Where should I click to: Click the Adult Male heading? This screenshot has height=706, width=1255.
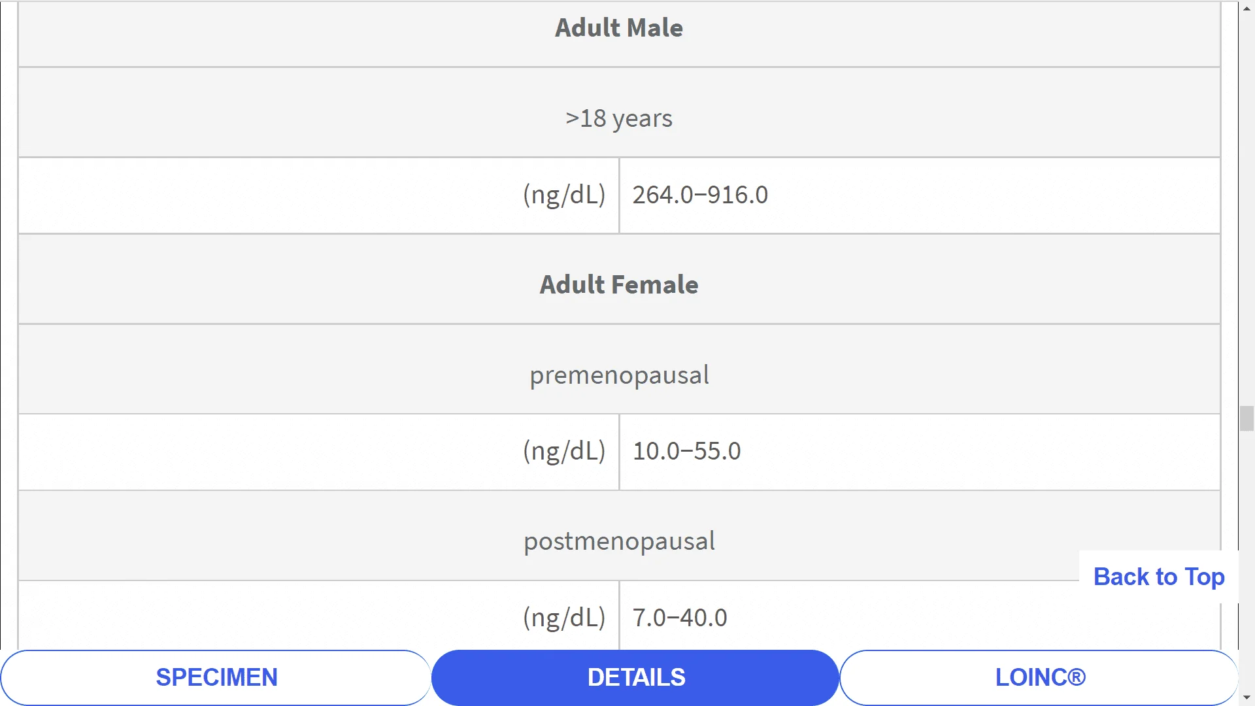618,28
